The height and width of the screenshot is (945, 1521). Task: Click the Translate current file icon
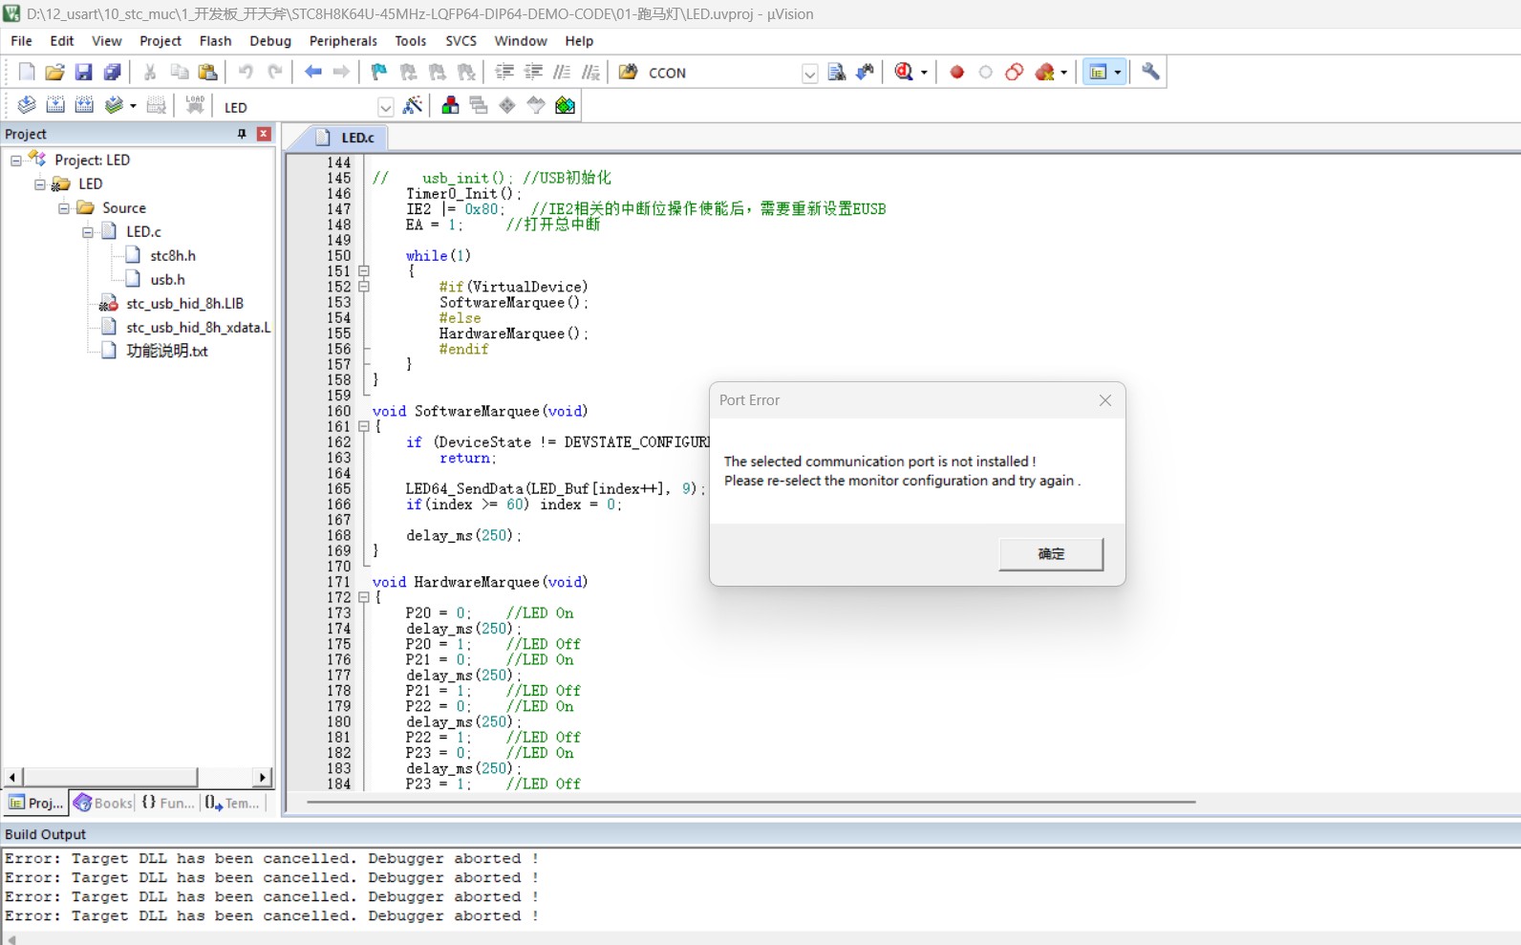click(x=27, y=106)
